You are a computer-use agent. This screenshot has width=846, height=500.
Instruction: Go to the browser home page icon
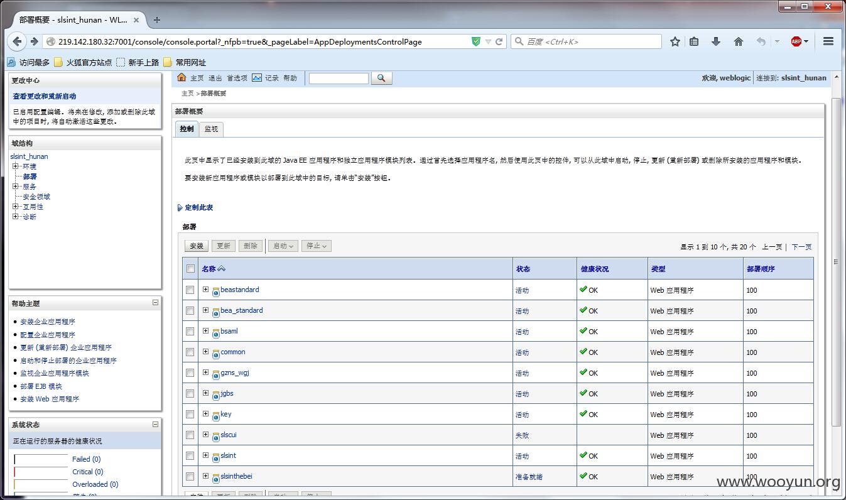tap(739, 41)
